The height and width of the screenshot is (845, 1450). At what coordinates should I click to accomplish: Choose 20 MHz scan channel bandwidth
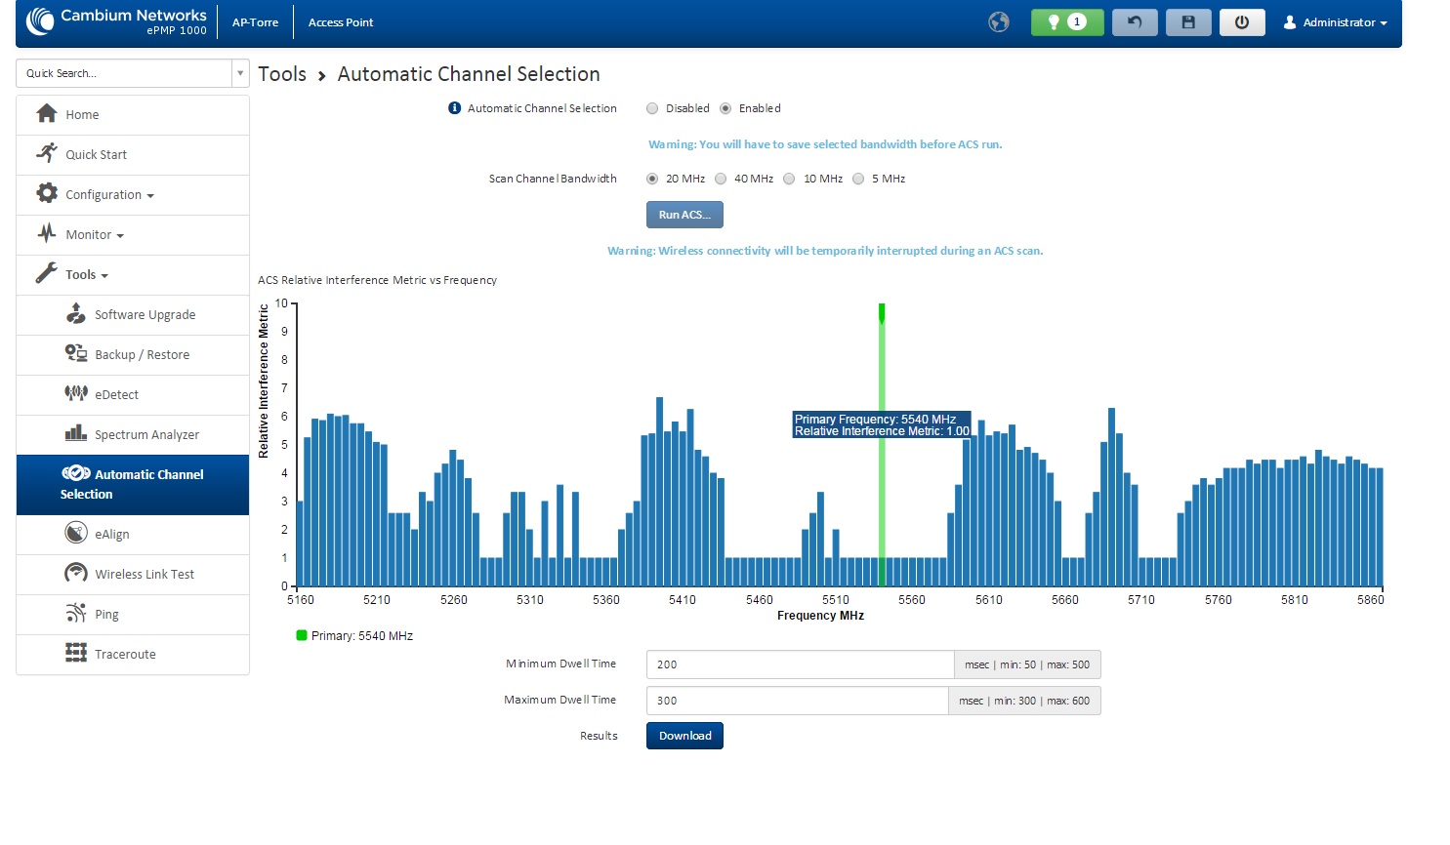pos(652,179)
